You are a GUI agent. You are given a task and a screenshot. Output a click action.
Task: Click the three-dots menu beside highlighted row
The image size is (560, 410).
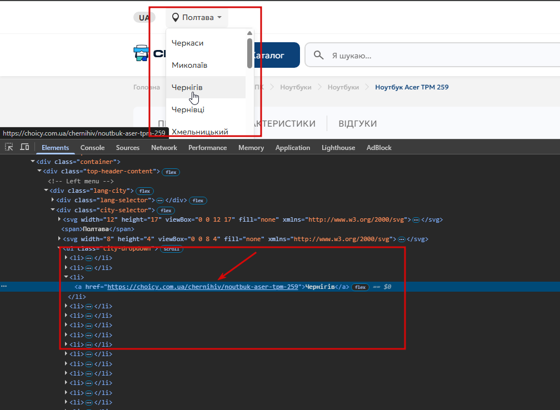4,287
